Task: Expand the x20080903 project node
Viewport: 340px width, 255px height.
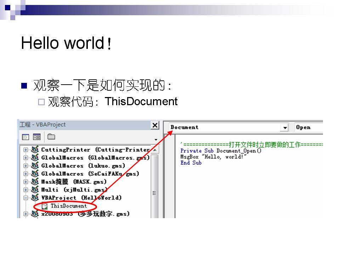Action: click(25, 214)
